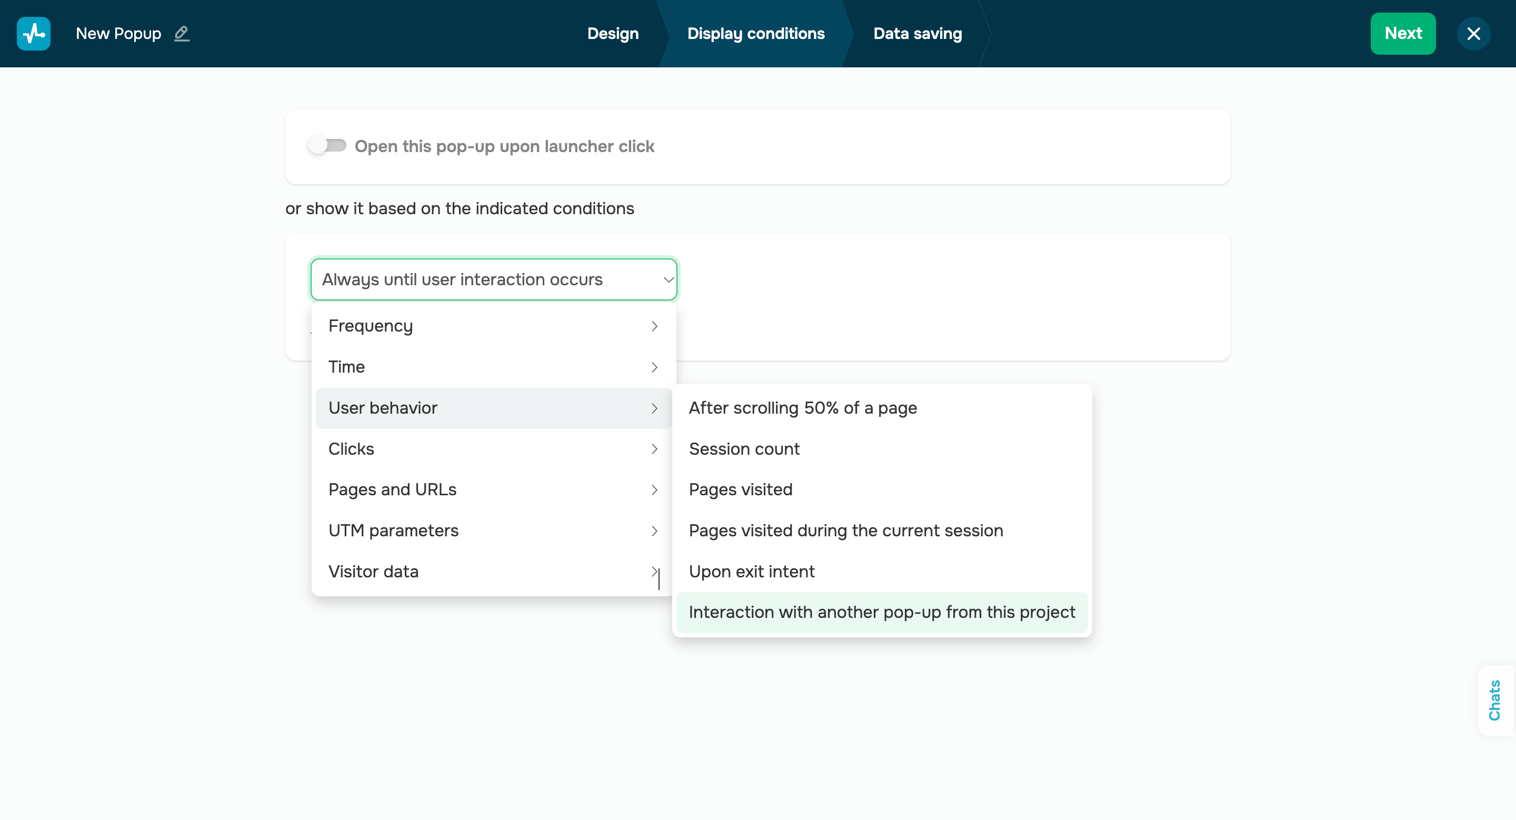Screen dimensions: 1516x820
Task: Toggle open pop-up upon launcher click
Action: 328,145
